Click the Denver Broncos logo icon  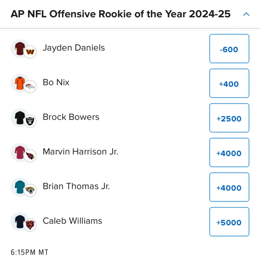point(30,87)
